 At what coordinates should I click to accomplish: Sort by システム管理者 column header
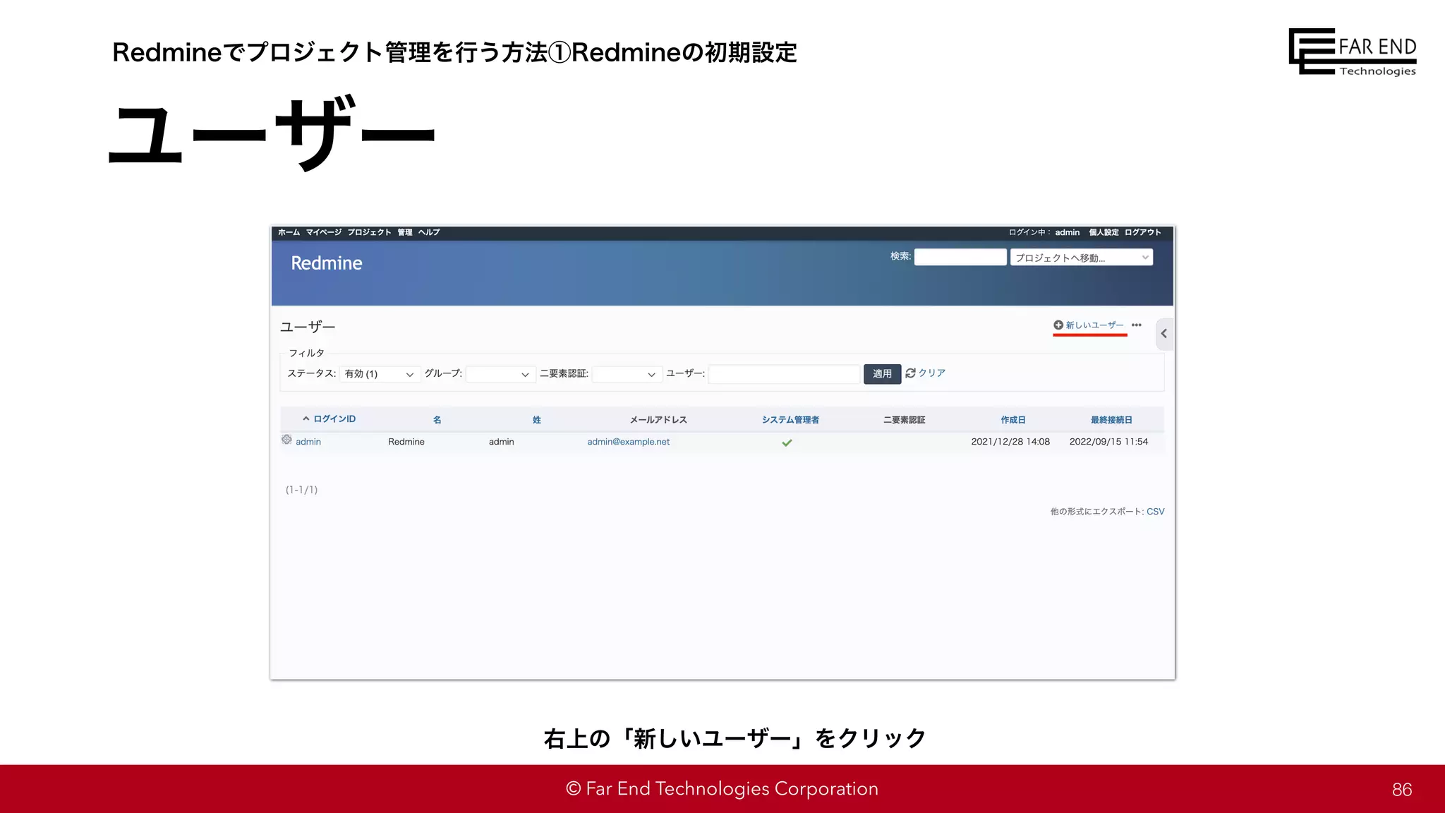[x=790, y=420]
